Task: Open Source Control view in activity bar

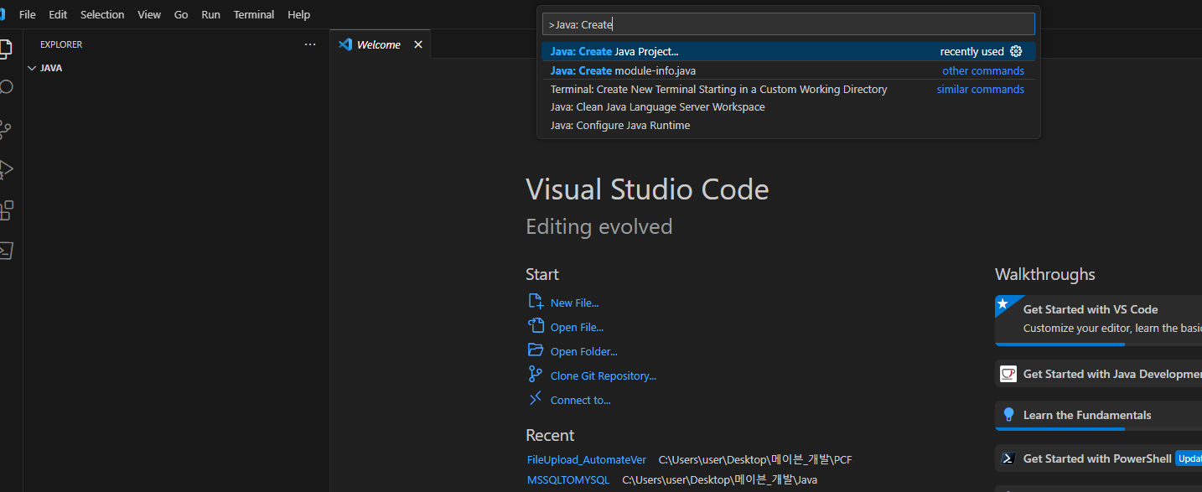Action: (x=5, y=128)
